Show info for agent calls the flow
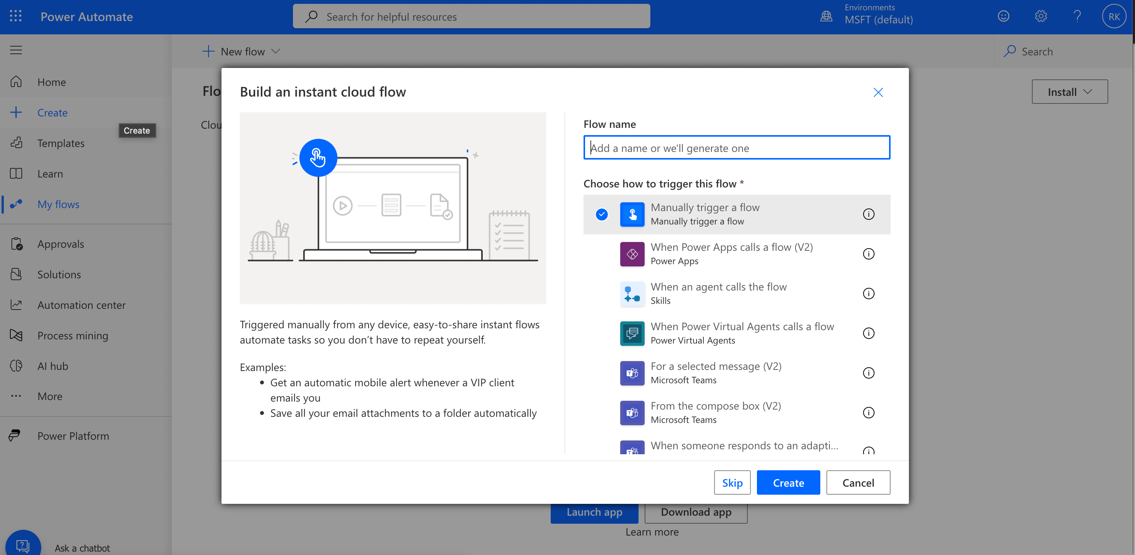Viewport: 1135px width, 555px height. point(868,294)
